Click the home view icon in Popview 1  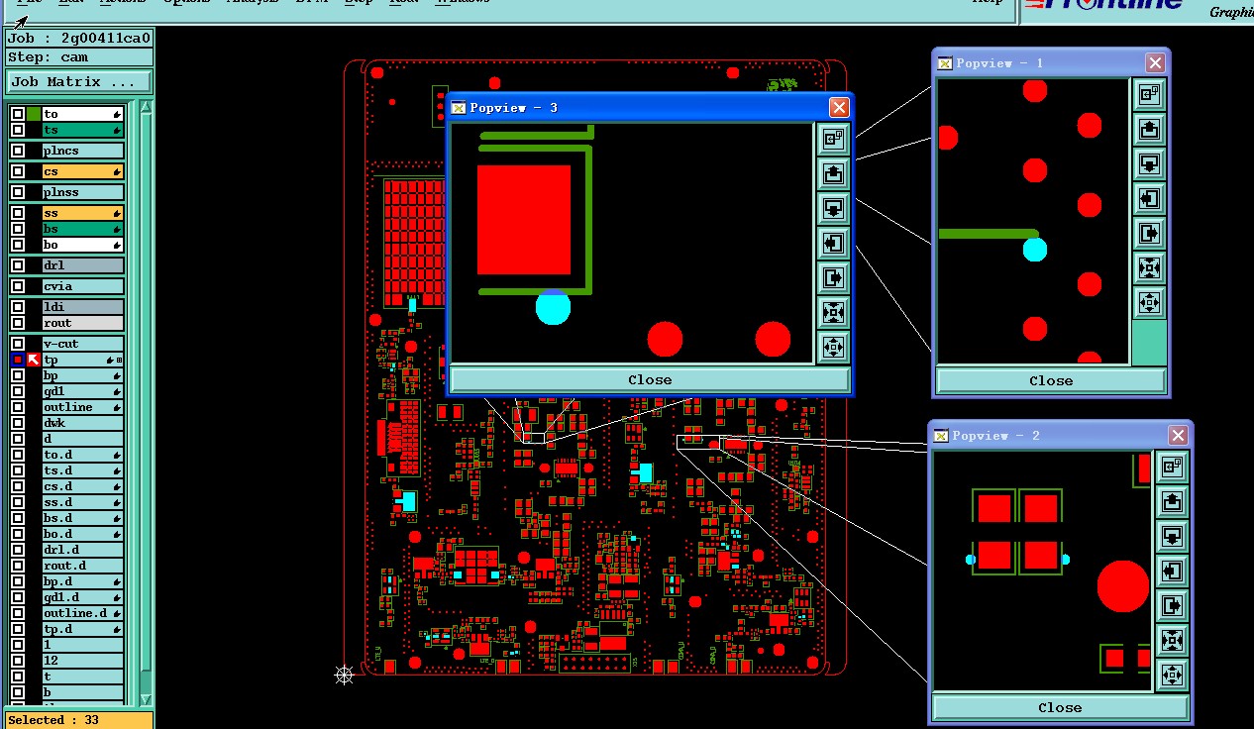pos(1149,95)
